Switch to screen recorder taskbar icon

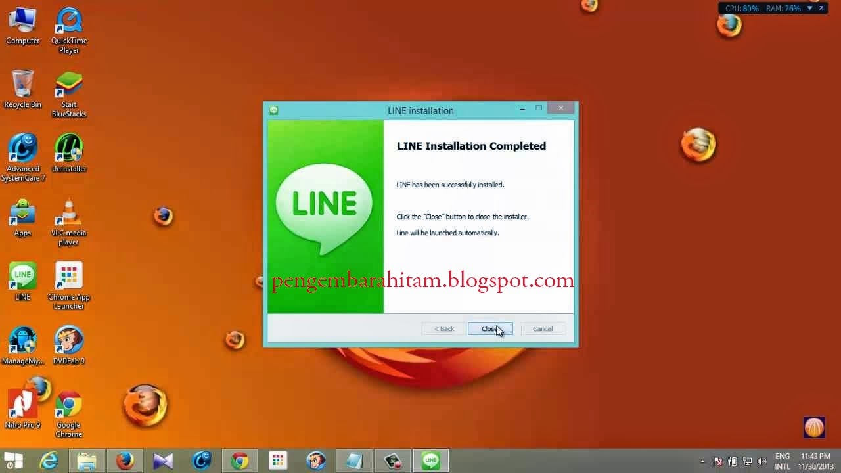coord(393,461)
